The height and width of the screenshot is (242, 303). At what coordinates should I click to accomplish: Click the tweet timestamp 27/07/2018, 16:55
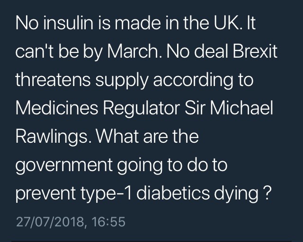(x=71, y=221)
